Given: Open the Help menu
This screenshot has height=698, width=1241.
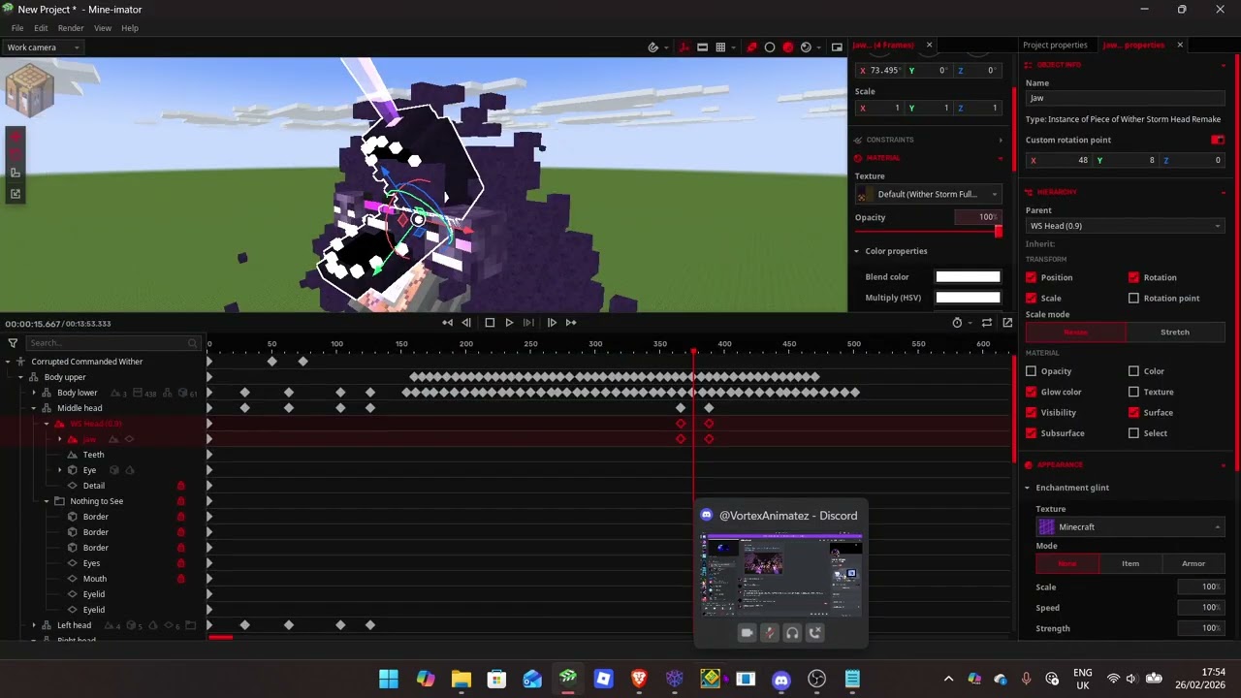Looking at the screenshot, I should [130, 28].
